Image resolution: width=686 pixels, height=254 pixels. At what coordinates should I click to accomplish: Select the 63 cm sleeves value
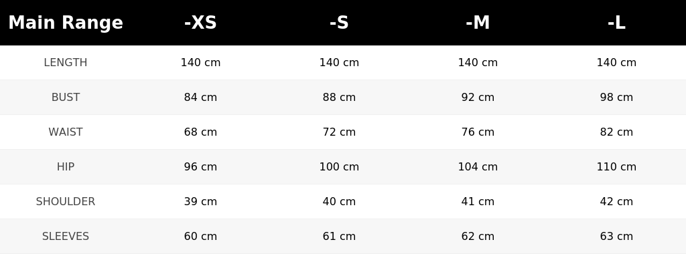616,236
